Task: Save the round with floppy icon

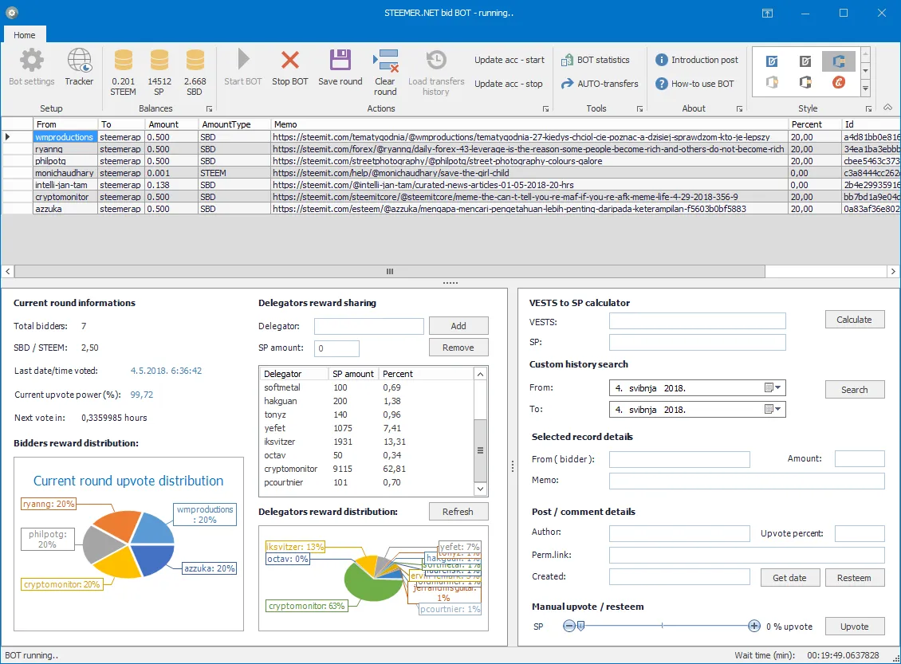Action: (x=340, y=60)
